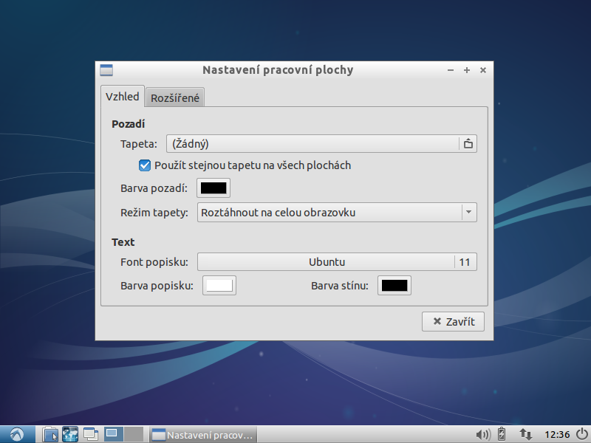Pick a new 'Barva pozadí' color
Screen dimensions: 591x443
click(213, 188)
